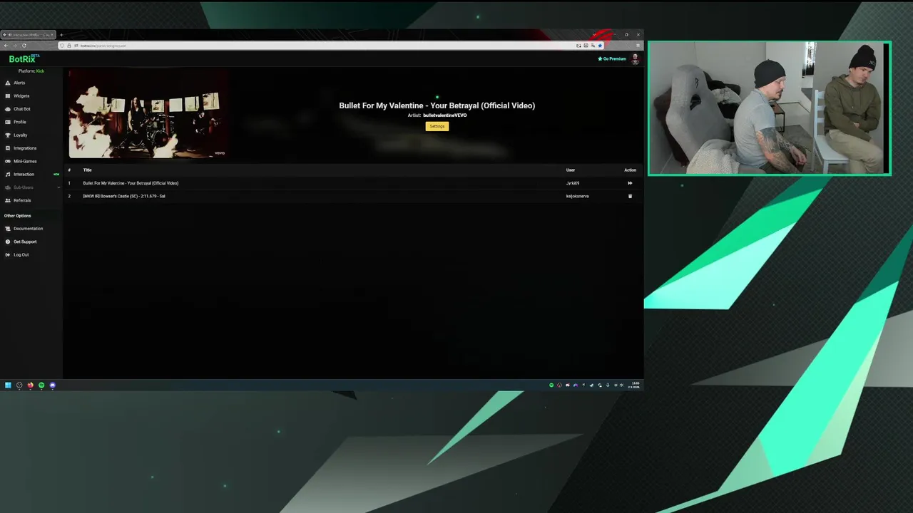This screenshot has height=513, width=913.
Task: Click the Referrals people icon
Action: pyautogui.click(x=8, y=200)
